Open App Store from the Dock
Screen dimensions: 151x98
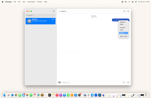coord(75,95)
